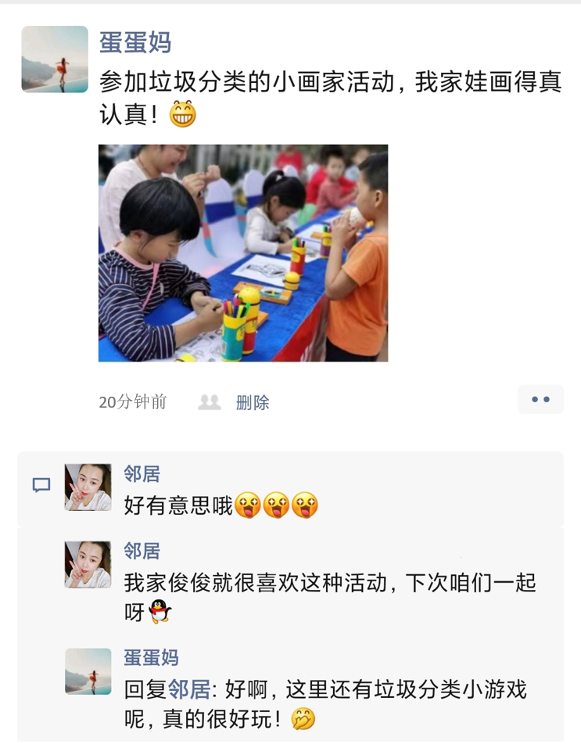
Task: Click the thinking emoji in the reply
Action: [x=303, y=719]
